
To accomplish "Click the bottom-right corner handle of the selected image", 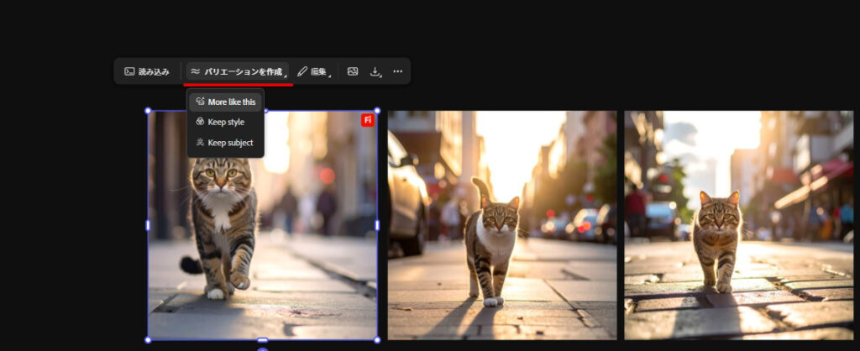I will coord(377,340).
